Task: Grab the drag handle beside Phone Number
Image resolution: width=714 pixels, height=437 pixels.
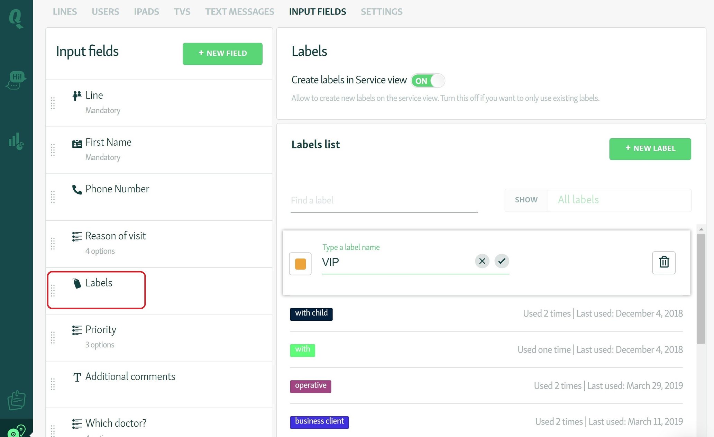Action: [x=53, y=197]
